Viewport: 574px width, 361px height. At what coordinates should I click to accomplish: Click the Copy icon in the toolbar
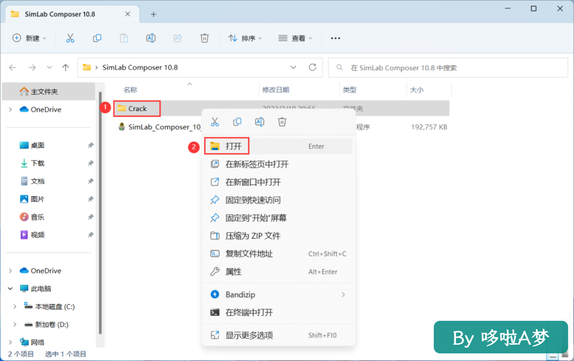(97, 38)
